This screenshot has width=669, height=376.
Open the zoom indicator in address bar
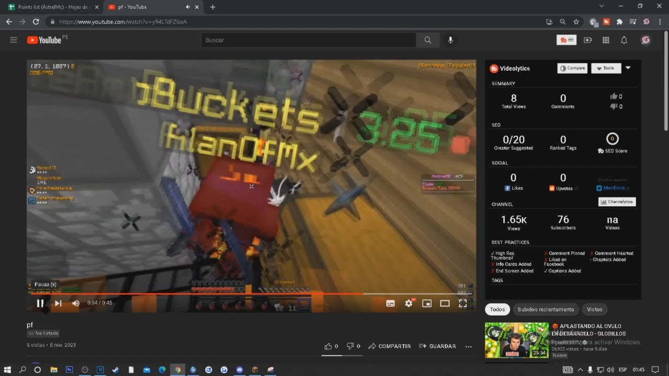click(562, 22)
